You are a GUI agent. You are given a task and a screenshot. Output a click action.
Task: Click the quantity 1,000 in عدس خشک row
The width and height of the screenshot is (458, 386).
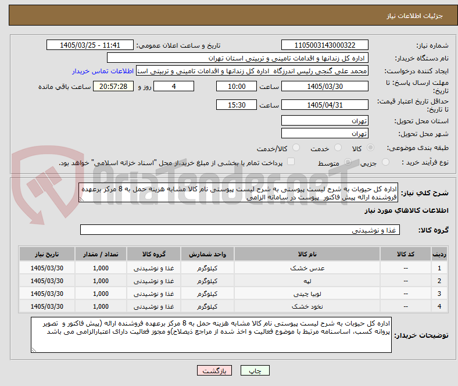[101, 268]
